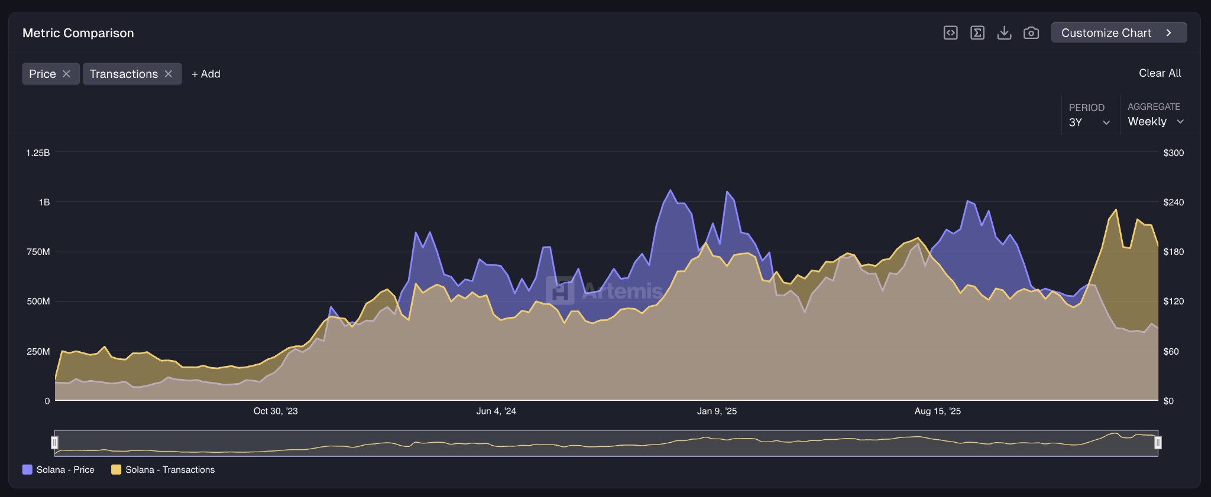Grab the left range slider handle
This screenshot has width=1211, height=497.
coord(55,443)
